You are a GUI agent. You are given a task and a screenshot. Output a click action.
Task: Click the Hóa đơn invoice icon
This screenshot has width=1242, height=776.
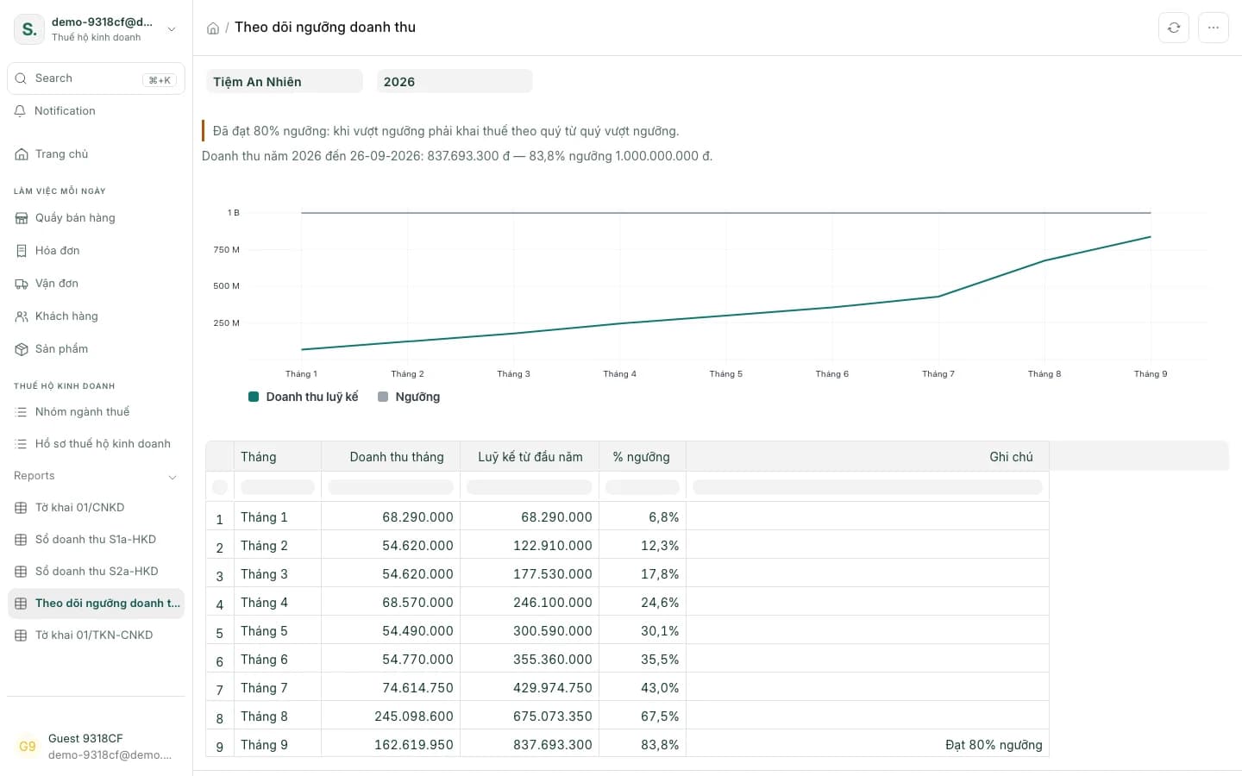(x=22, y=251)
